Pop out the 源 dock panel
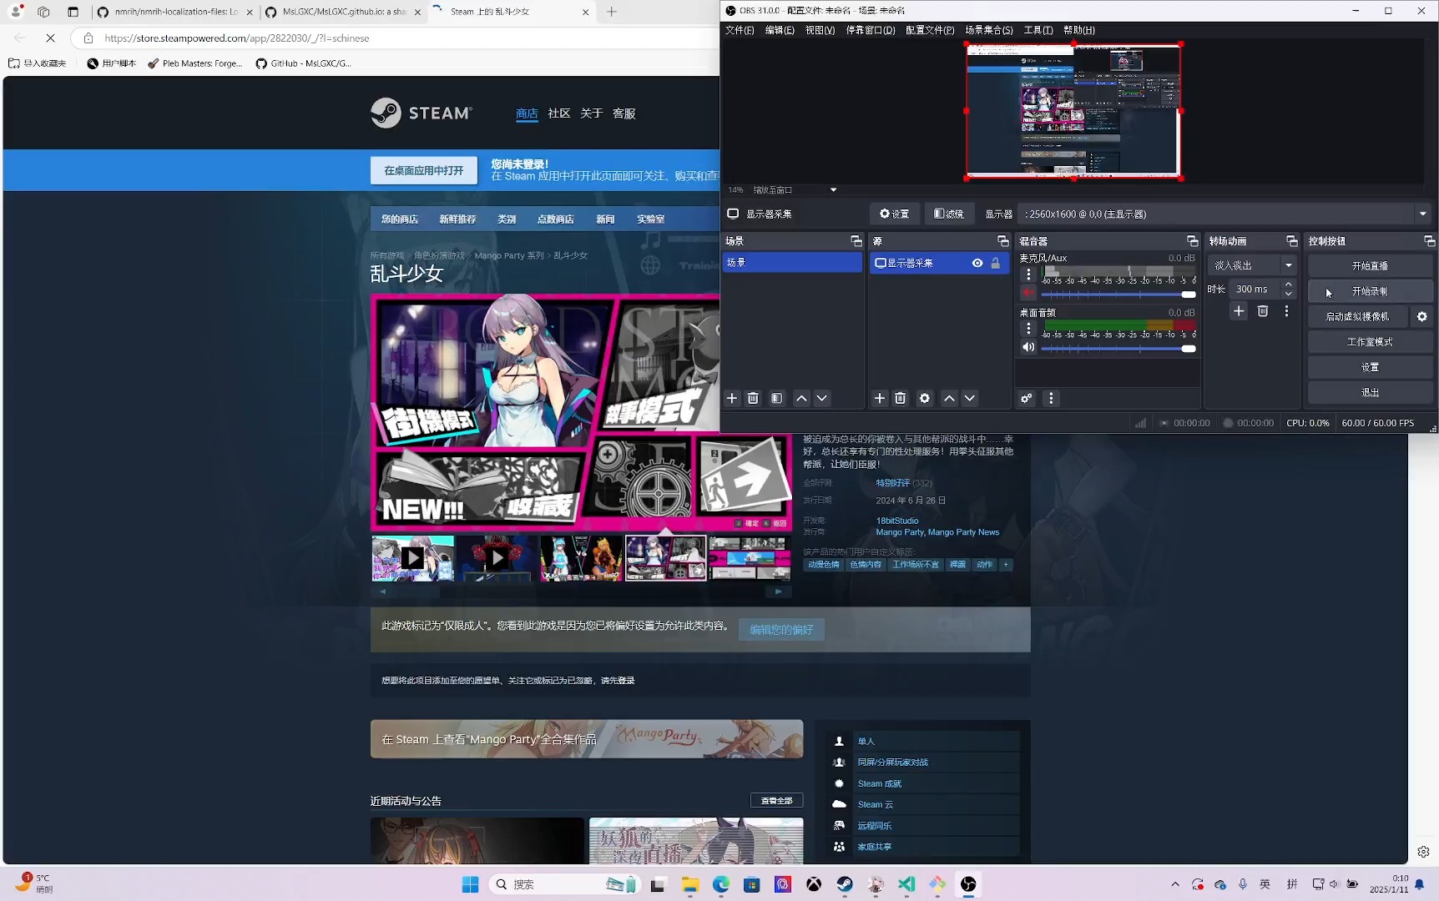1439x901 pixels. click(1003, 241)
